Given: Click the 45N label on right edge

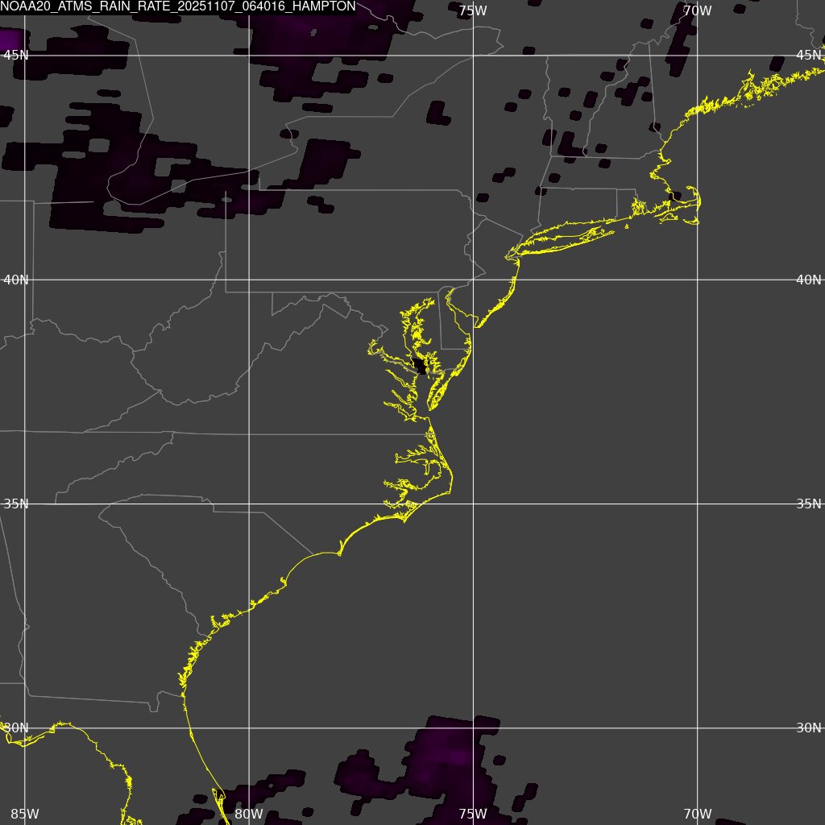Looking at the screenshot, I should click(x=809, y=55).
